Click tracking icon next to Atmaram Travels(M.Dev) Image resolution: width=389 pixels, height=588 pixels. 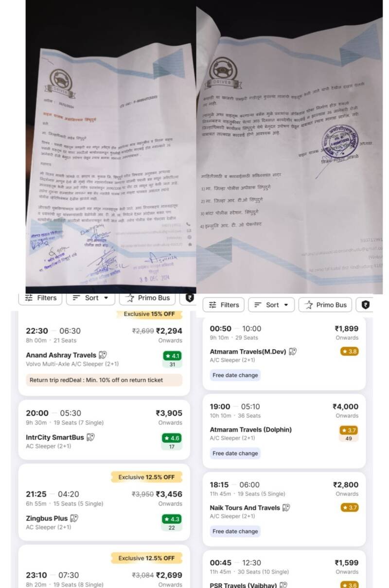[x=292, y=351]
